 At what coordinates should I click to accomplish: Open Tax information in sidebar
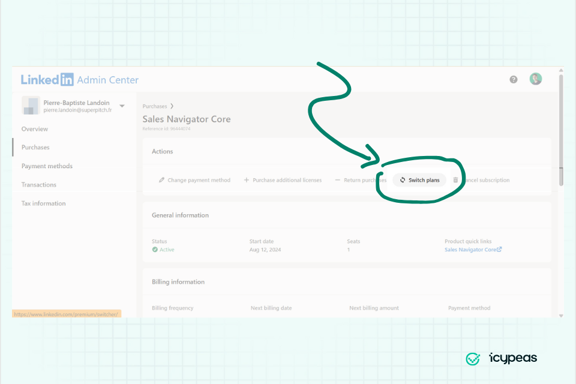[x=43, y=203]
